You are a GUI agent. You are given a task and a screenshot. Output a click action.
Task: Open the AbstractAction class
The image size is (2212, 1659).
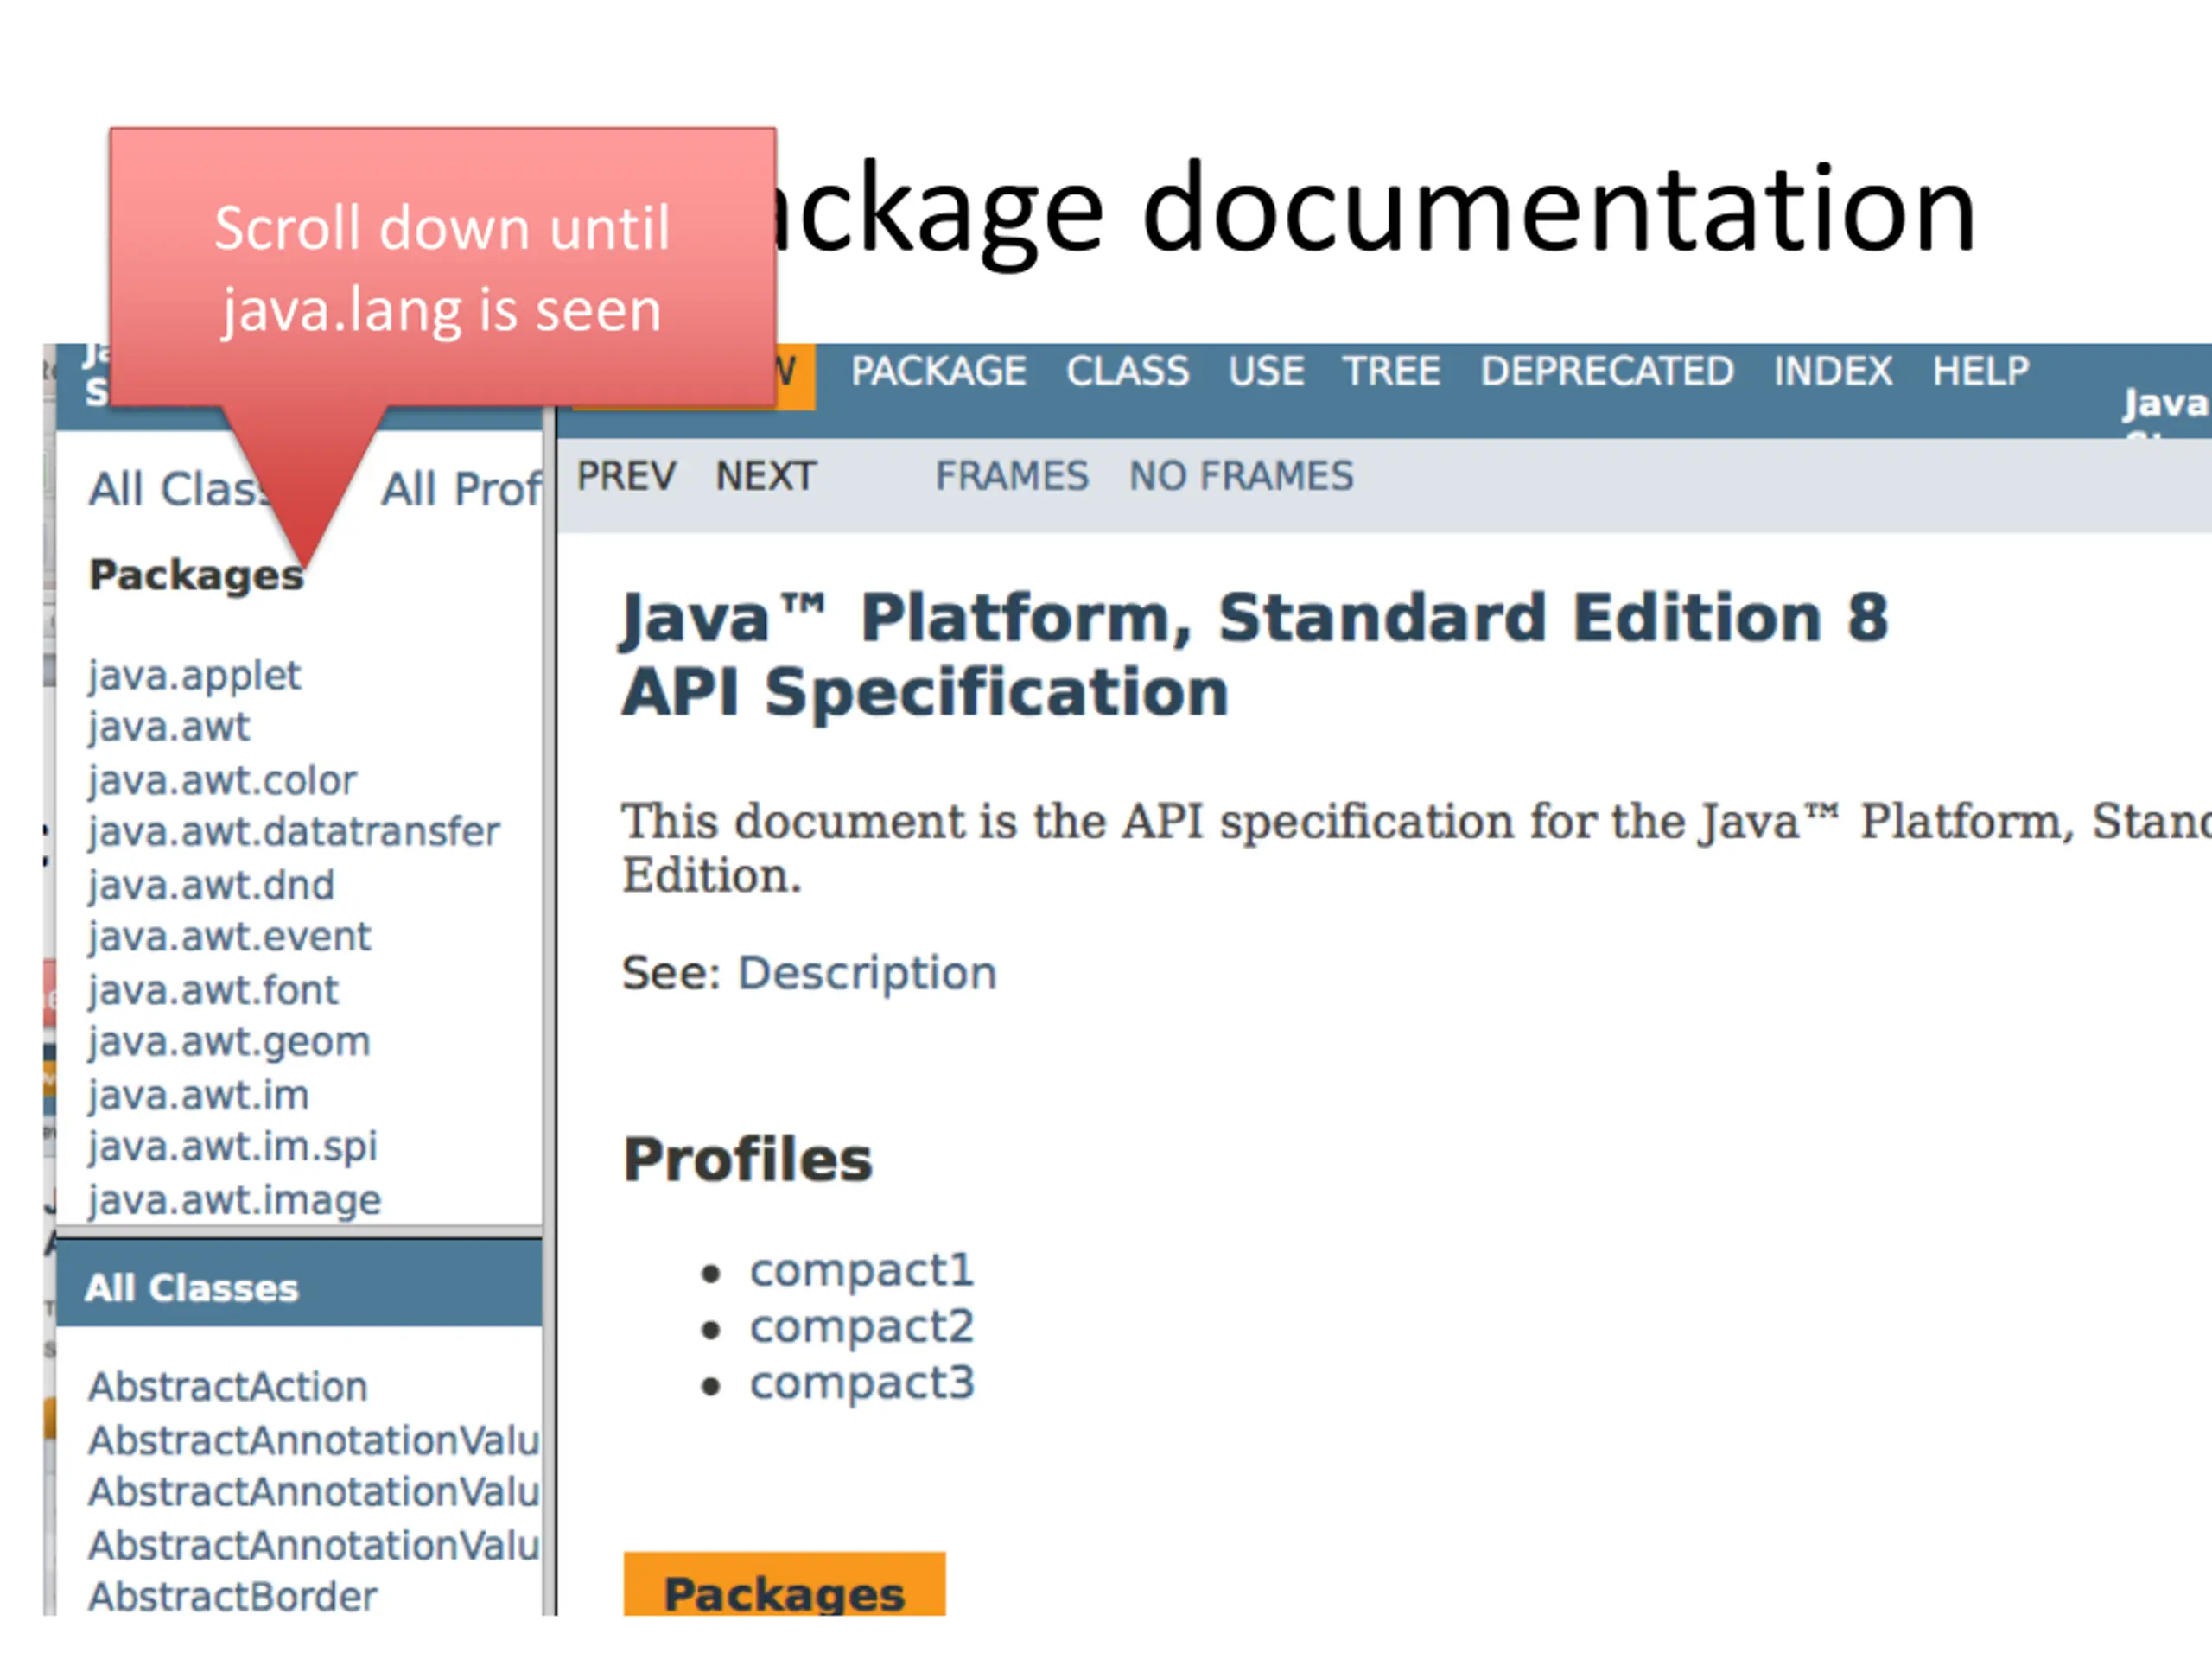tap(228, 1388)
